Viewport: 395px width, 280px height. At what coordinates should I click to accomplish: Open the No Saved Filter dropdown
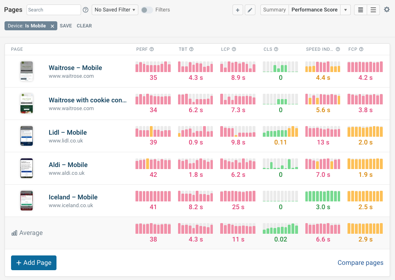[115, 10]
